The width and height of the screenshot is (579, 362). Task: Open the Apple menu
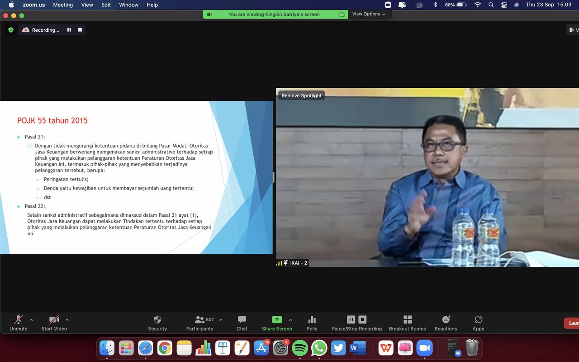11,5
